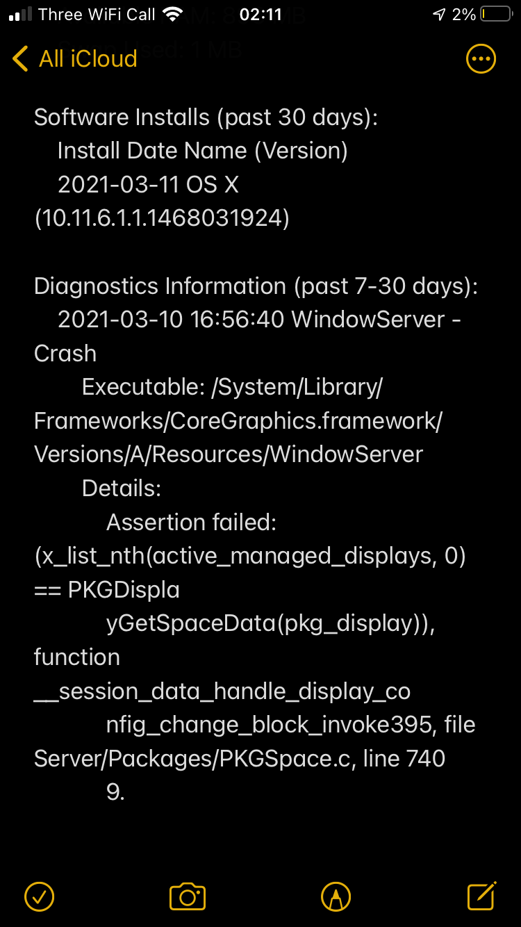Tap the battery indicator in status bar
The height and width of the screenshot is (927, 521).
tap(496, 15)
